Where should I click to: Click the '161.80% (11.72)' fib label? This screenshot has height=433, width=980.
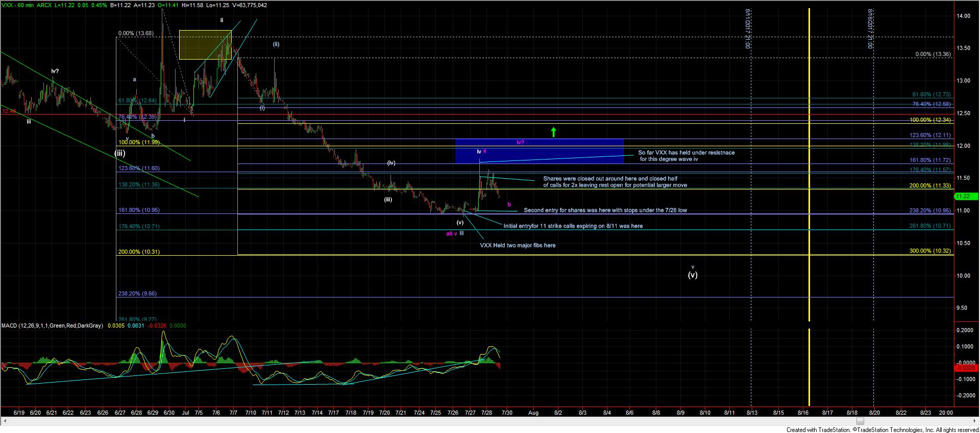tap(930, 160)
